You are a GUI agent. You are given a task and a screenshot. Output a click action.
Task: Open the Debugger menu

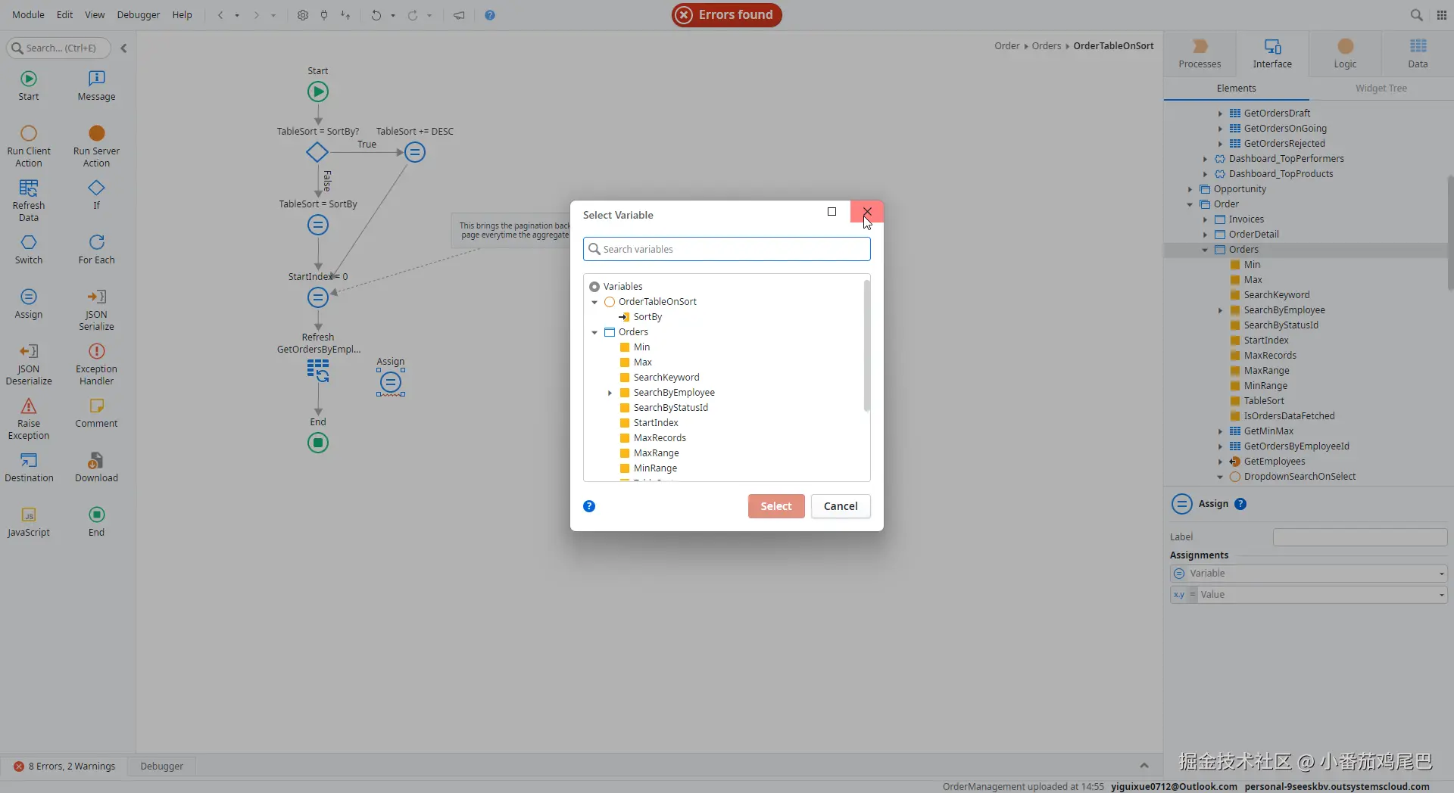139,15
